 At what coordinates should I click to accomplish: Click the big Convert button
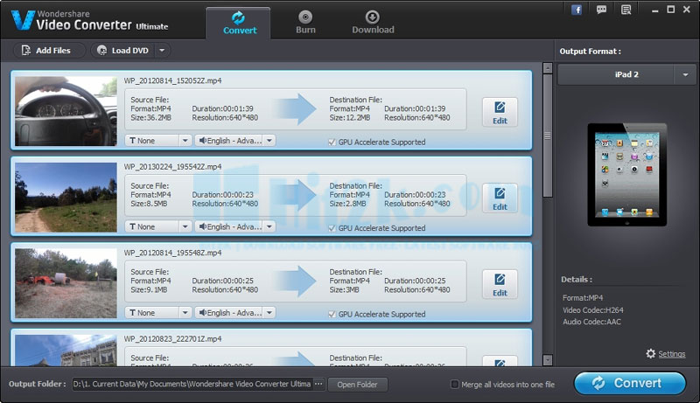[630, 384]
